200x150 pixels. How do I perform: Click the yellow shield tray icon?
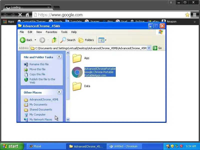click(x=172, y=146)
